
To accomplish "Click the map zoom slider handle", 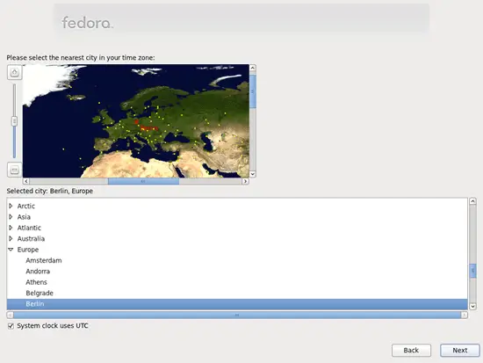I will tap(14, 121).
